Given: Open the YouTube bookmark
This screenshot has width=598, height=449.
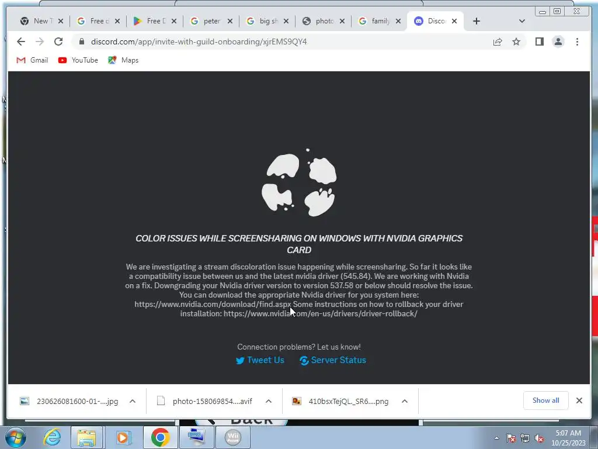Looking at the screenshot, I should pos(78,60).
